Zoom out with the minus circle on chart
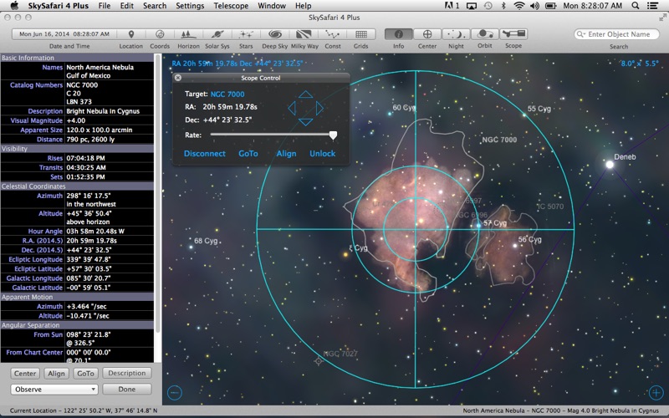The width and height of the screenshot is (669, 418). (x=175, y=391)
